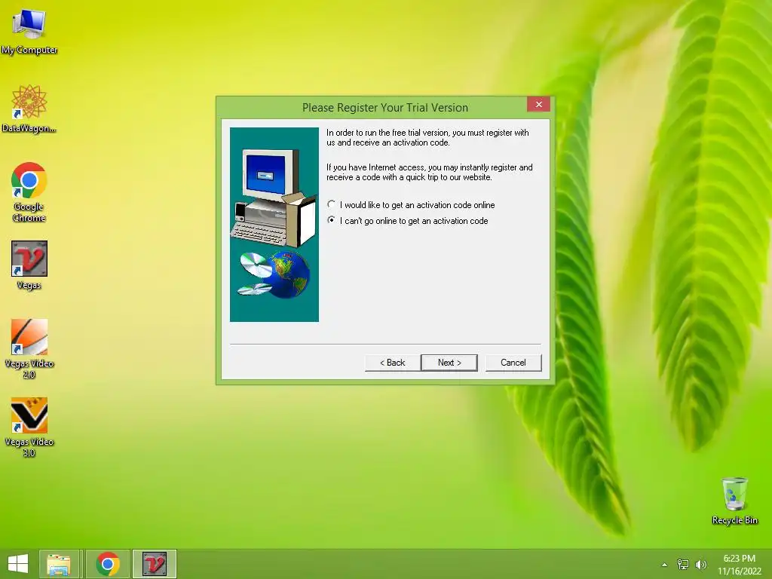Open File Explorer from the taskbar
Image resolution: width=772 pixels, height=579 pixels.
coord(59,564)
